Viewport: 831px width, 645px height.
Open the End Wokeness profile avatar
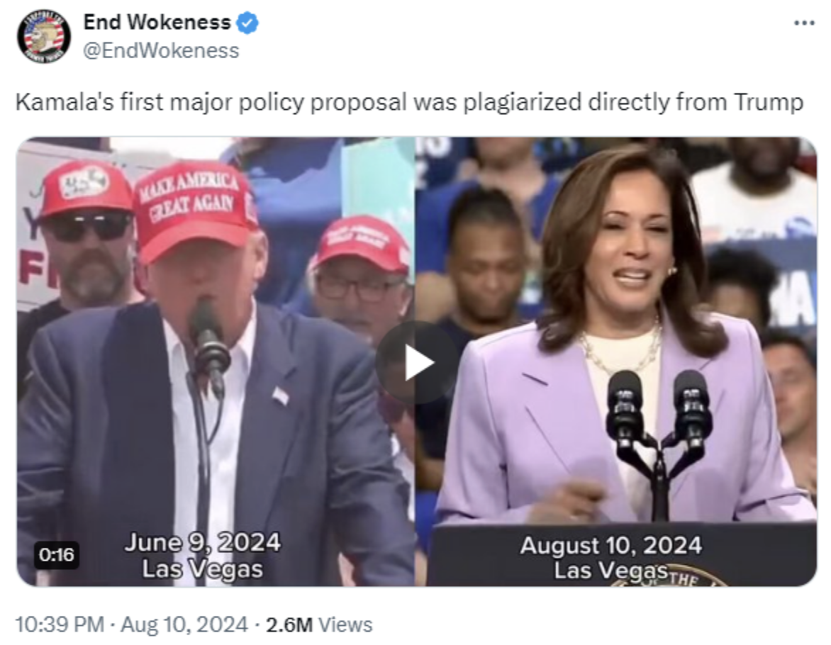tap(44, 36)
